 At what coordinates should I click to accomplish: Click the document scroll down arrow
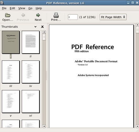coord(137,126)
